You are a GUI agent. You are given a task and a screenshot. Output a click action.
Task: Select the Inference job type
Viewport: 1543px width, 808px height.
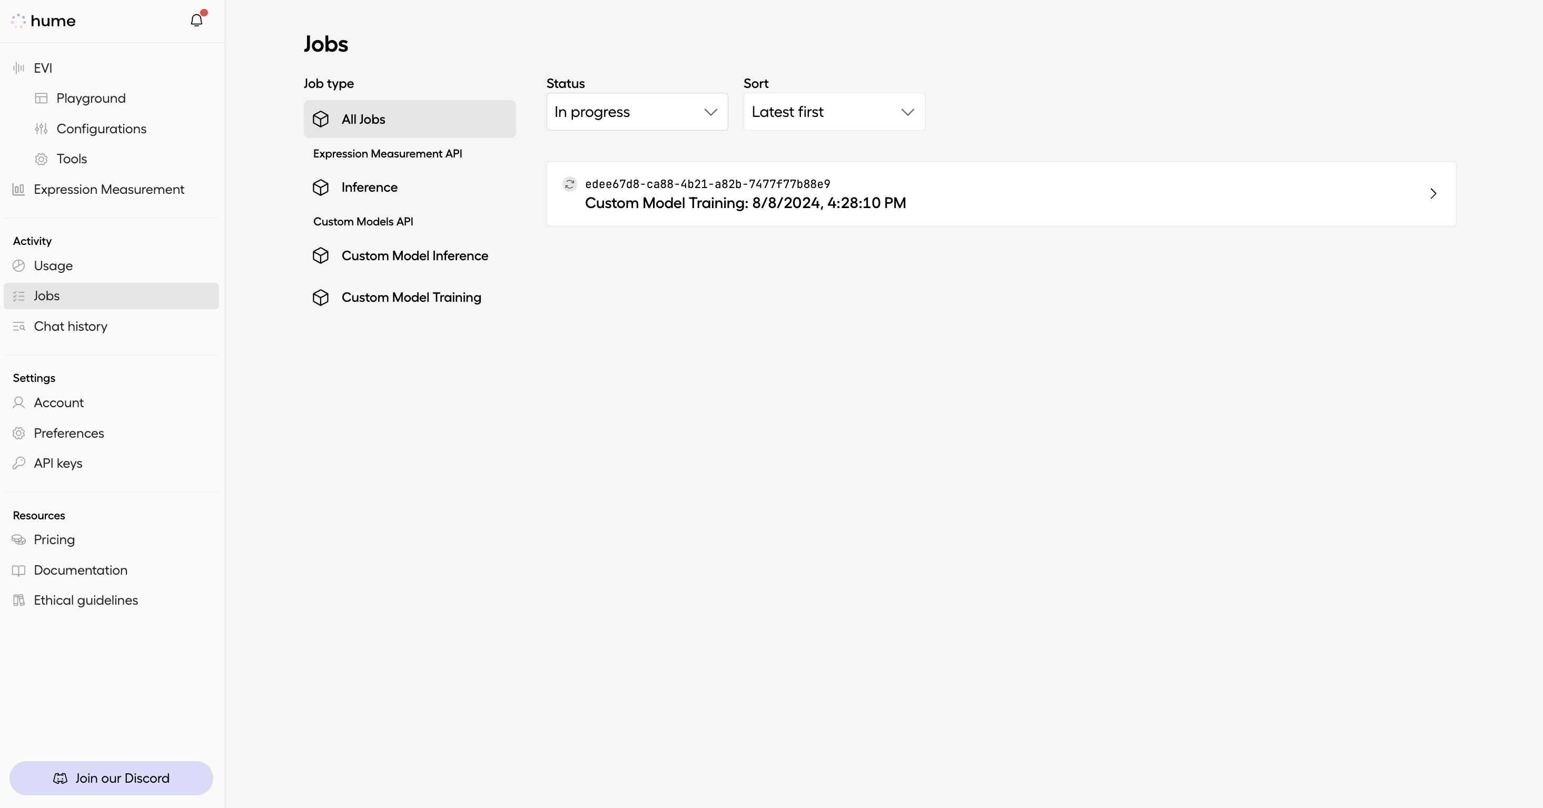pyautogui.click(x=369, y=187)
